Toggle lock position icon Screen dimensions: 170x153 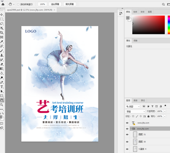click(x=141, y=116)
